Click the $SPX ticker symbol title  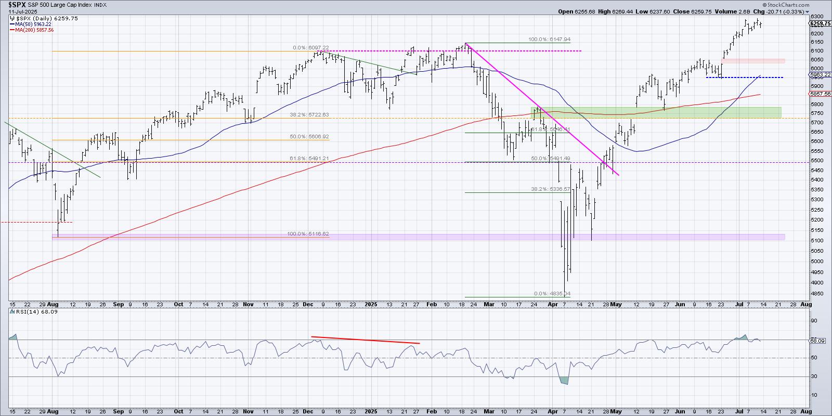(18, 5)
